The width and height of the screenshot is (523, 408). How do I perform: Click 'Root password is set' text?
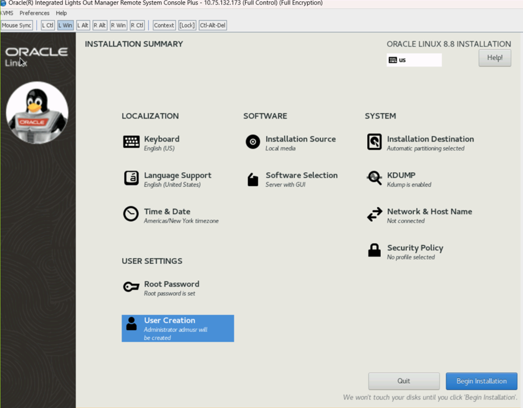pos(170,293)
